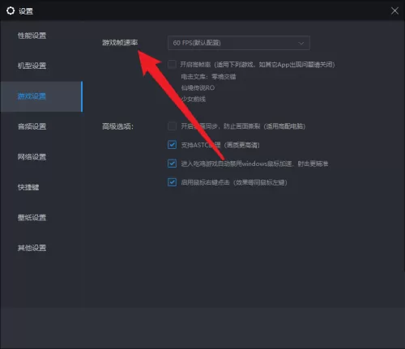Click the 仙境传说RO game name
This screenshot has width=405, height=349.
tap(198, 88)
